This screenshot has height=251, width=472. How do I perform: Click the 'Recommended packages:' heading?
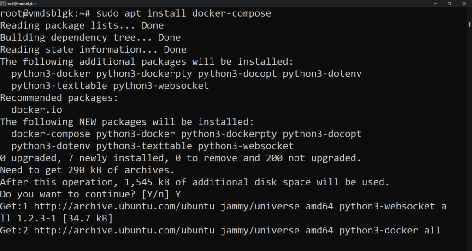tap(59, 98)
